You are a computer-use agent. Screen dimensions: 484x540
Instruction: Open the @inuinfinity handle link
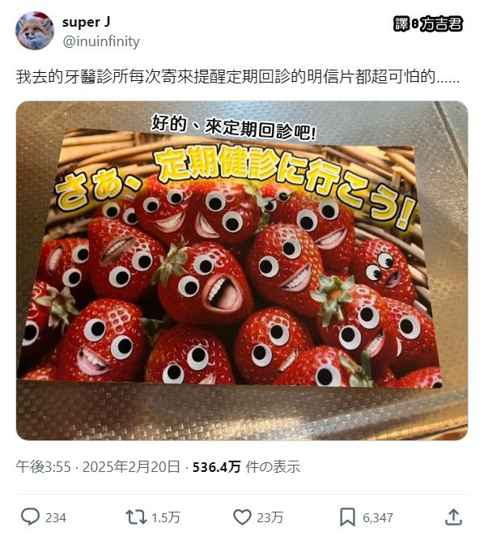(101, 41)
